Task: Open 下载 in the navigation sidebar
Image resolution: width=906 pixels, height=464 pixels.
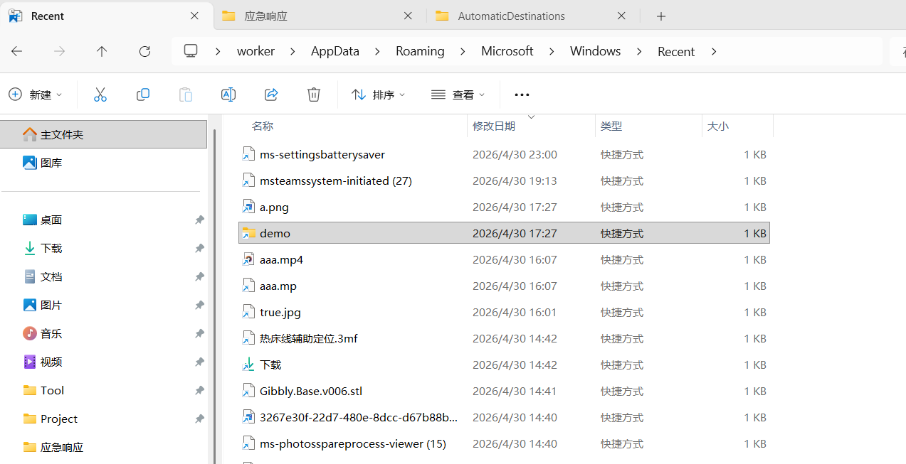Action: pos(51,249)
